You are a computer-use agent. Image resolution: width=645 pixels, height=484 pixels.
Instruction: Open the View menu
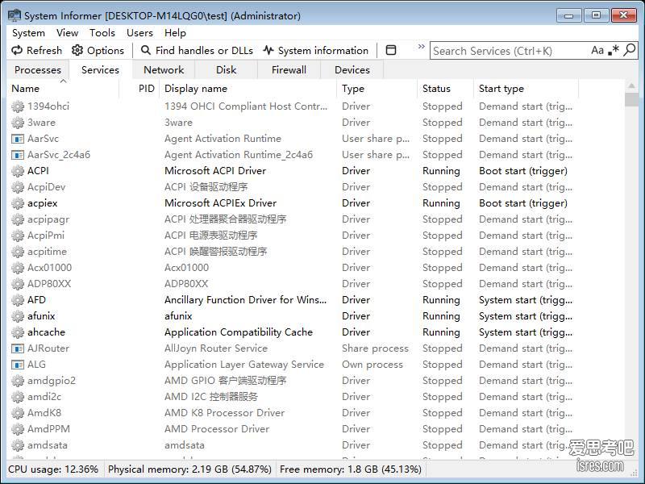(x=67, y=32)
